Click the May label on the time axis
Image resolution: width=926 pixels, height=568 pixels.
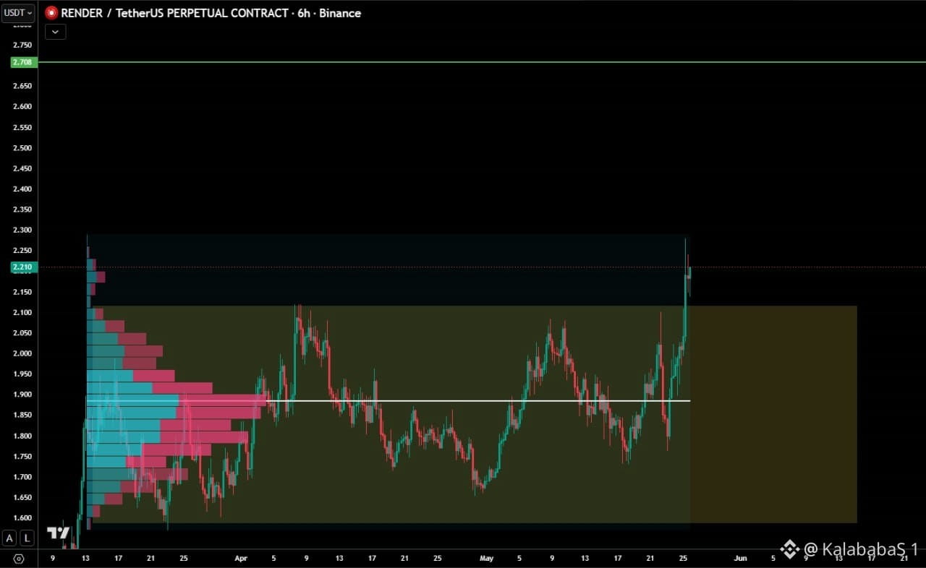click(x=486, y=558)
